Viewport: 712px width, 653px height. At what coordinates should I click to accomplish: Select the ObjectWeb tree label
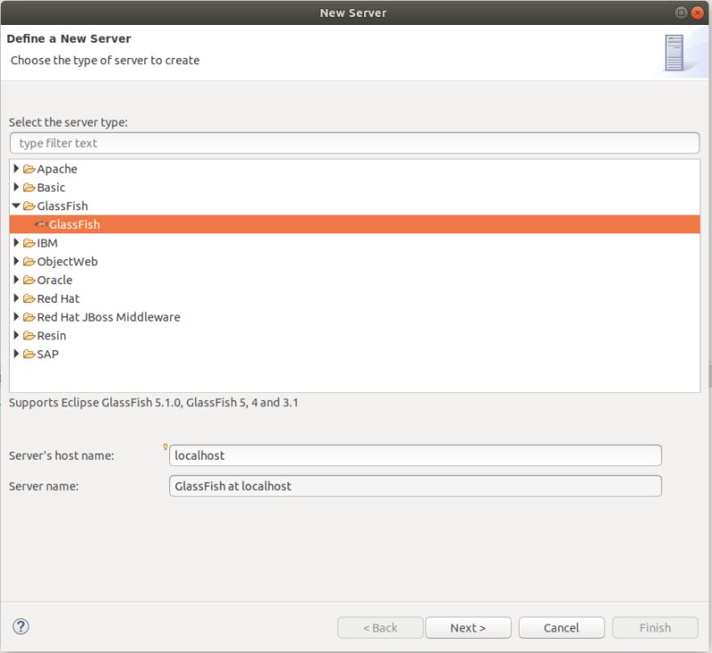tap(68, 262)
